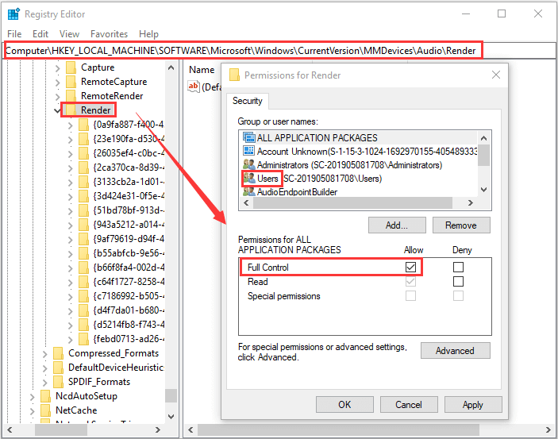Click the AudioEndpointBuilder user icon
The height and width of the screenshot is (439, 558).
[248, 192]
